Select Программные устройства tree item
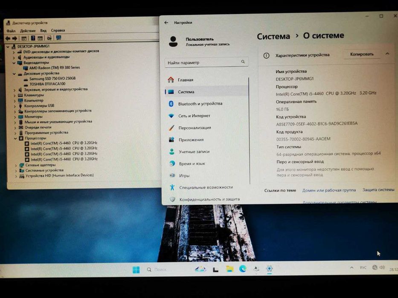The height and width of the screenshot is (298, 398). pyautogui.click(x=46, y=132)
